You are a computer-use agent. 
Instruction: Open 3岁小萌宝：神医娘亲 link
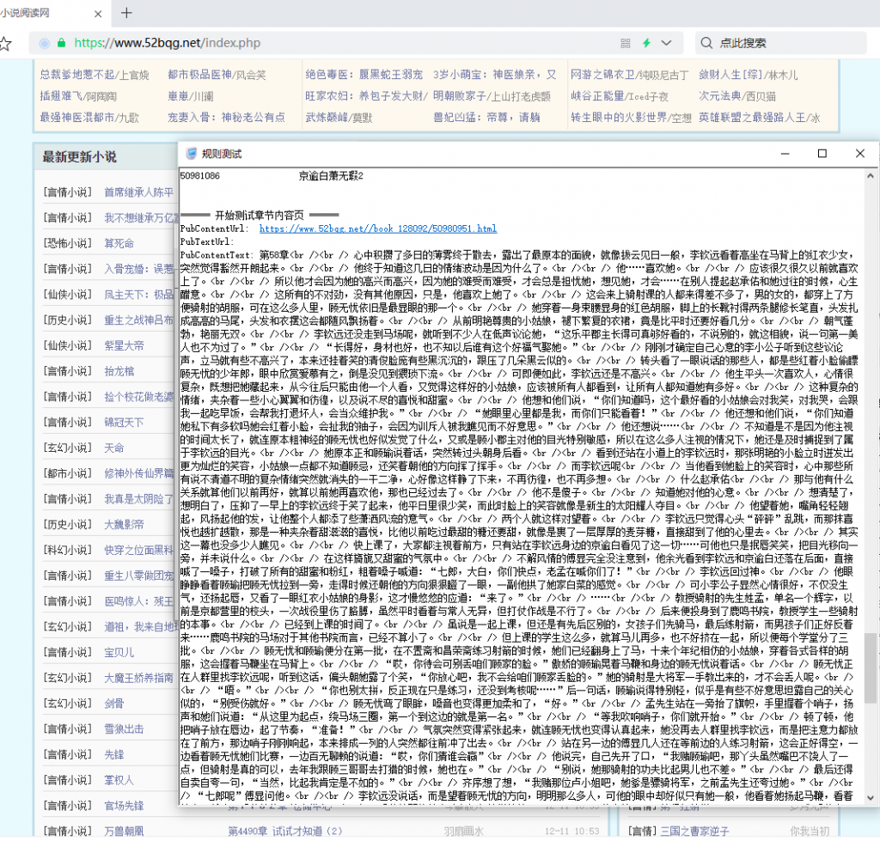click(494, 75)
